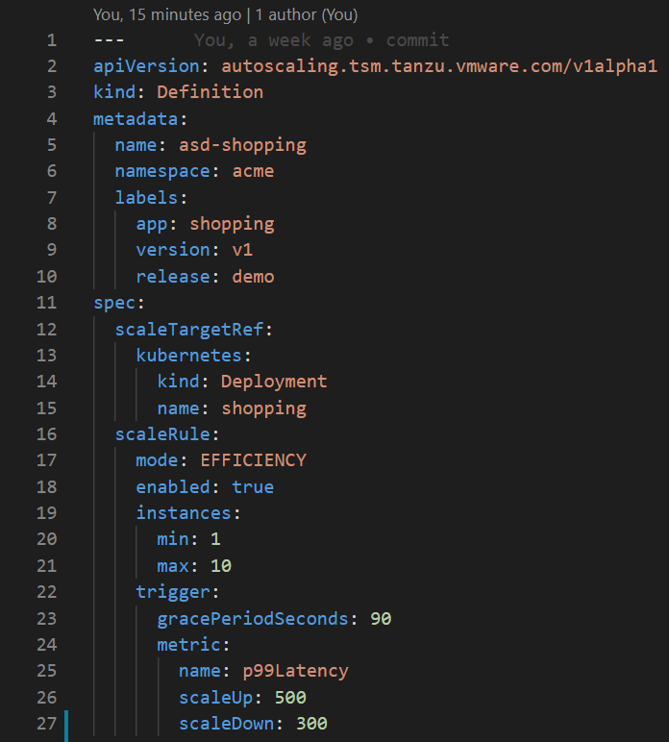Click the namespace value "acme"

click(x=253, y=171)
